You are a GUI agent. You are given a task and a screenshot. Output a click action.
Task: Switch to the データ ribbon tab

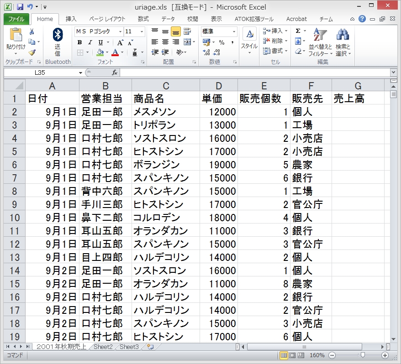pyautogui.click(x=168, y=19)
